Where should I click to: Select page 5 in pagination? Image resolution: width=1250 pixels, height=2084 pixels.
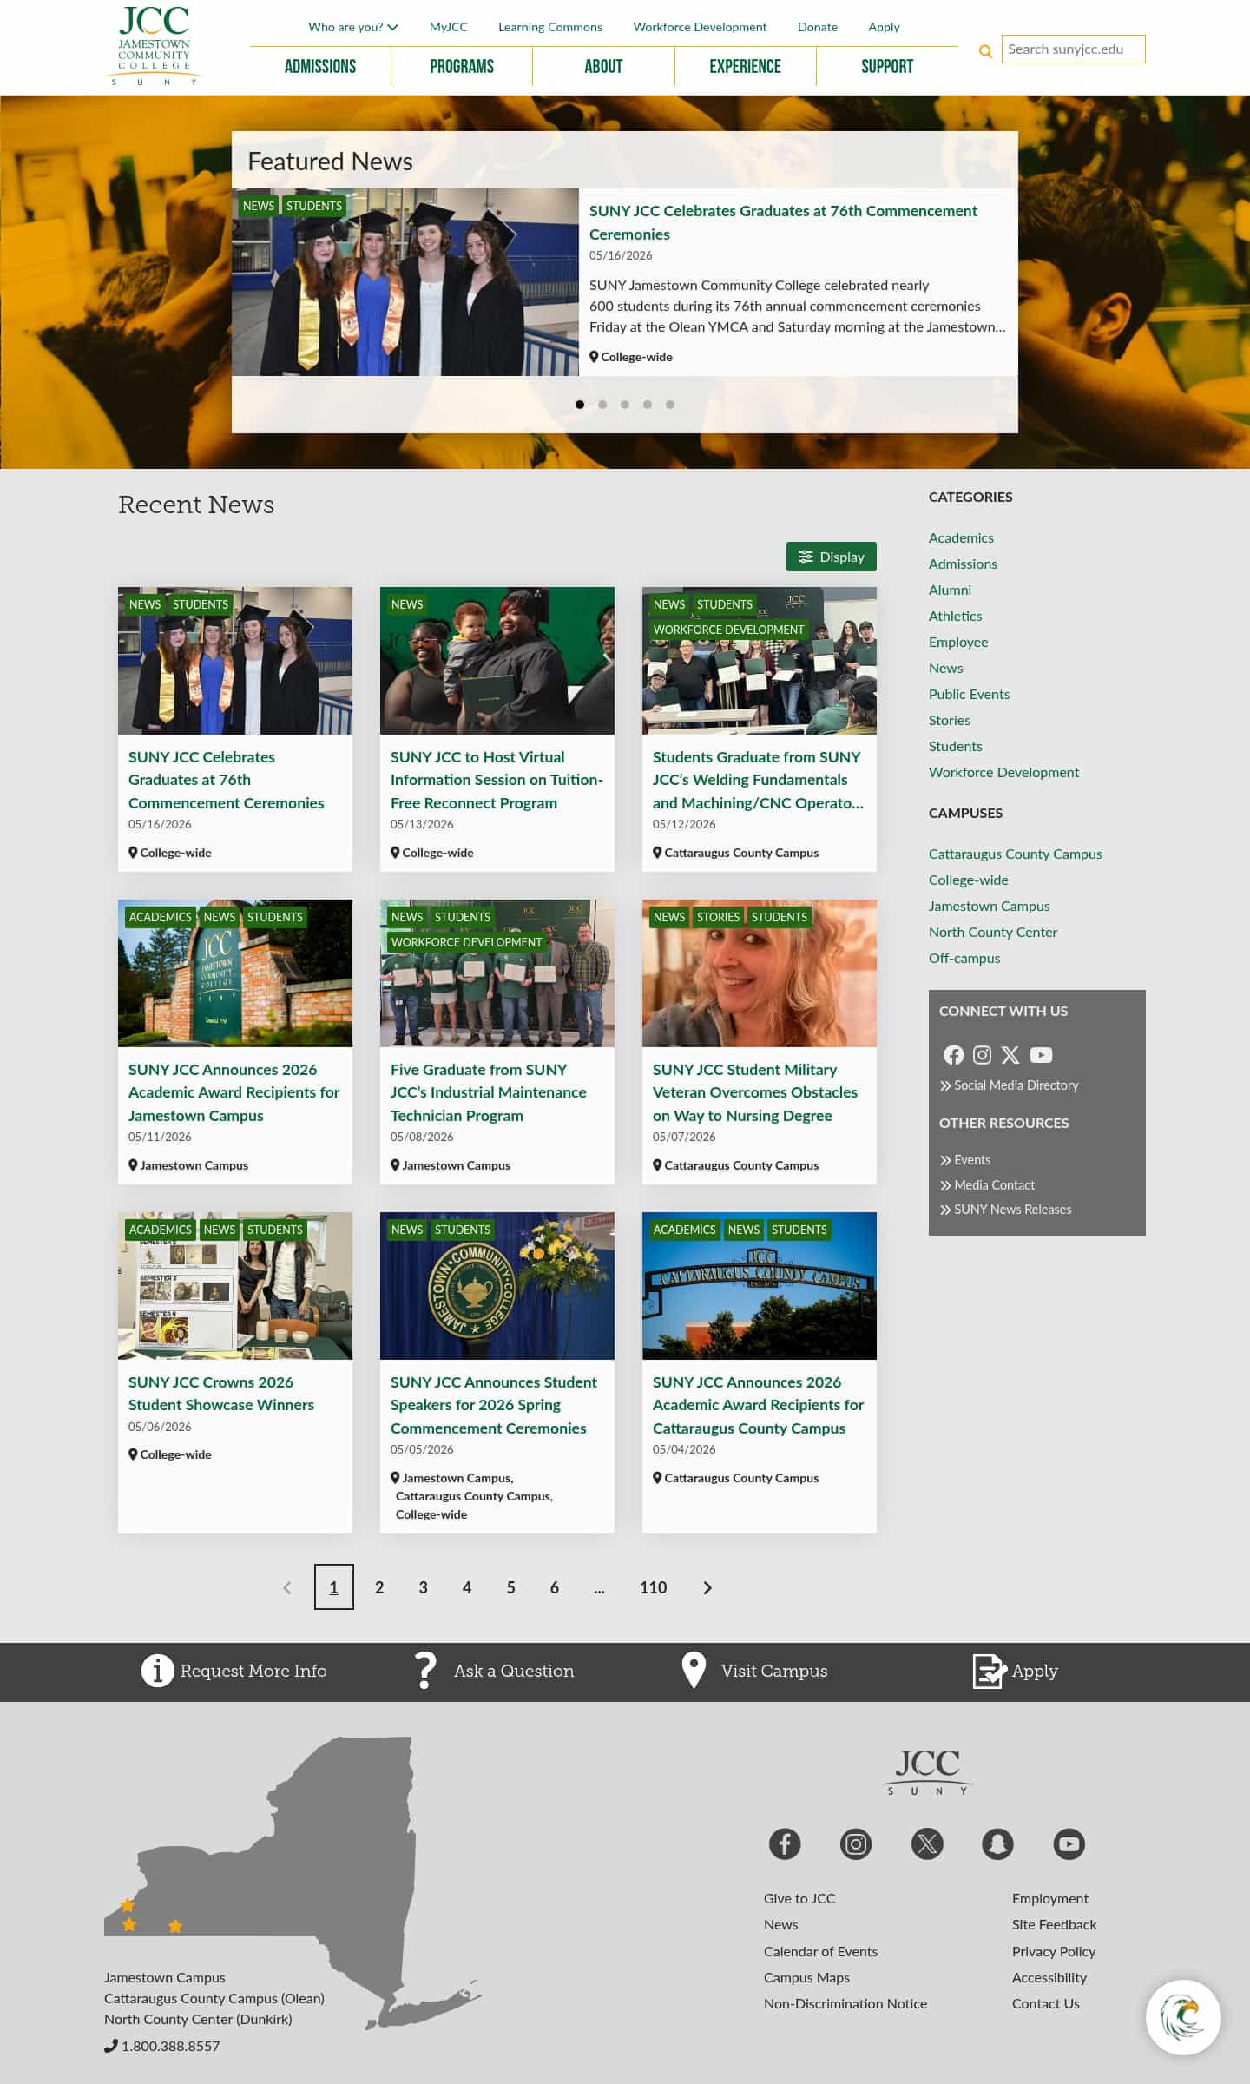[x=510, y=1587]
